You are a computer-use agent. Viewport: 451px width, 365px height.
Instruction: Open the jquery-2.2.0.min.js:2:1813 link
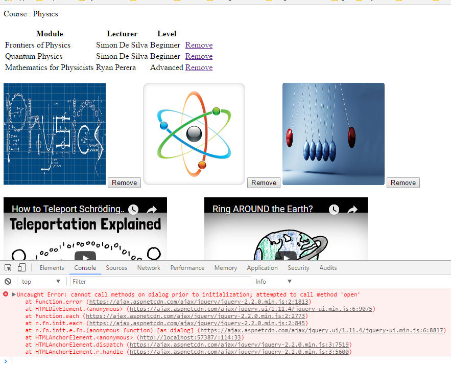point(199,302)
